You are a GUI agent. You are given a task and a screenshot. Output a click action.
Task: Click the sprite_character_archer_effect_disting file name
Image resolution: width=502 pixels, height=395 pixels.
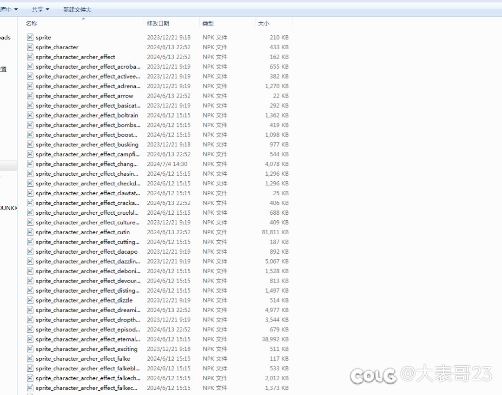(87, 290)
